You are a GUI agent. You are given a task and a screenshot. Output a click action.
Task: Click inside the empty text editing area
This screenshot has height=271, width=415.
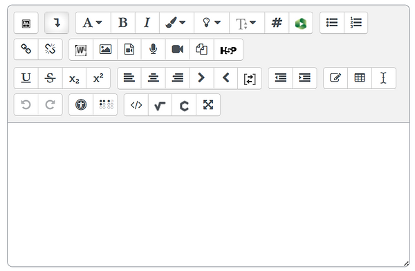tap(209, 194)
